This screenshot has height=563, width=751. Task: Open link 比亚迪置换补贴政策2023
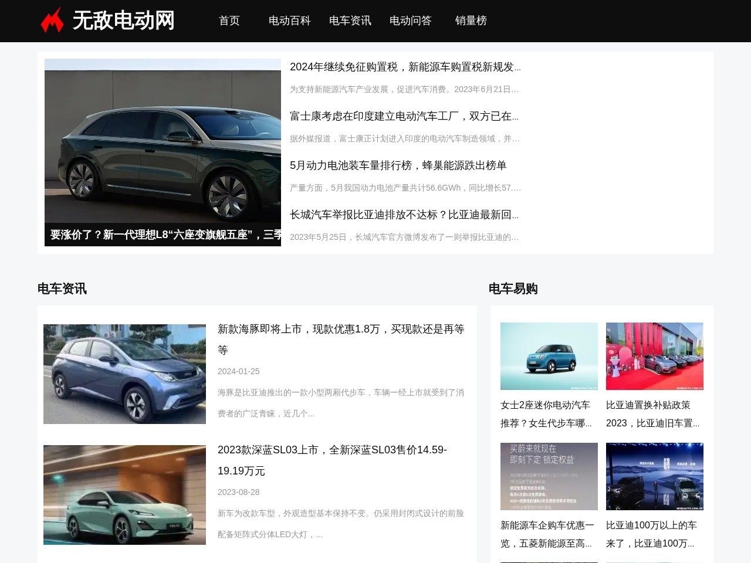pos(652,414)
